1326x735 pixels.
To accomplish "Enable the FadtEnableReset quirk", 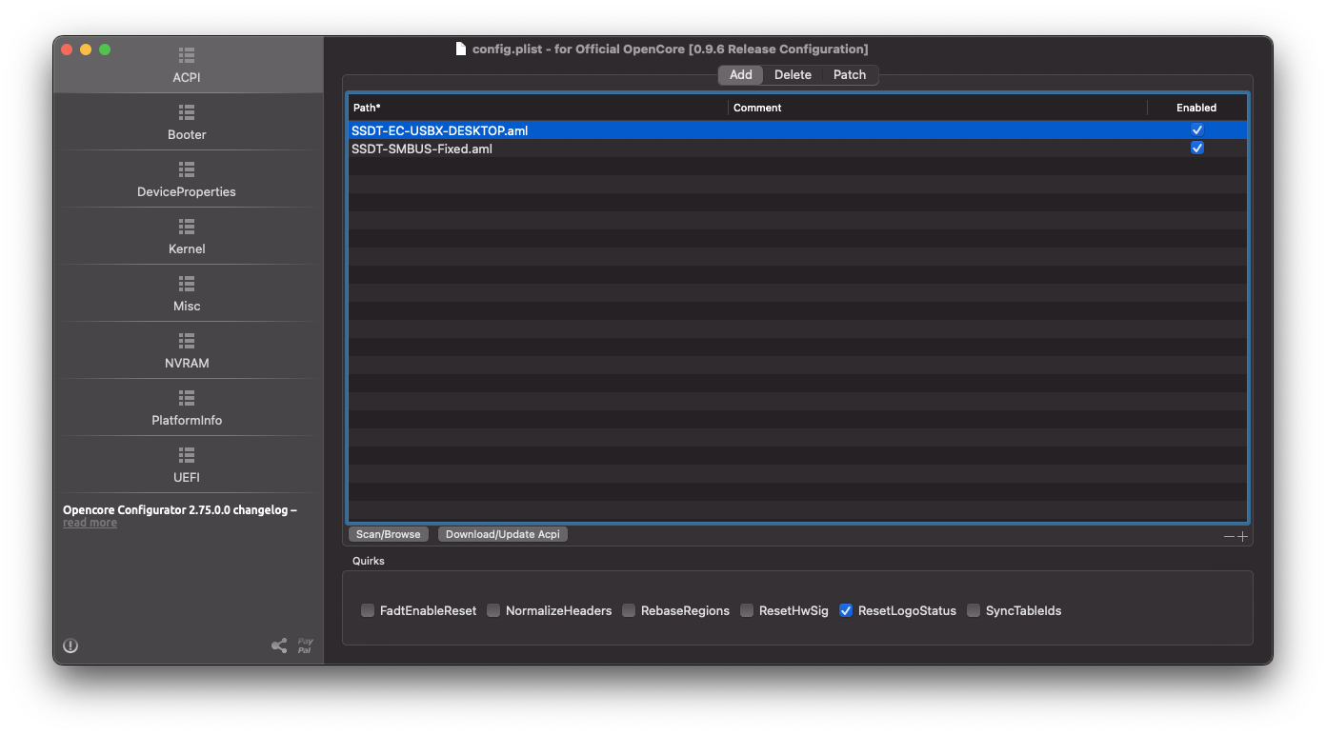I will (368, 611).
